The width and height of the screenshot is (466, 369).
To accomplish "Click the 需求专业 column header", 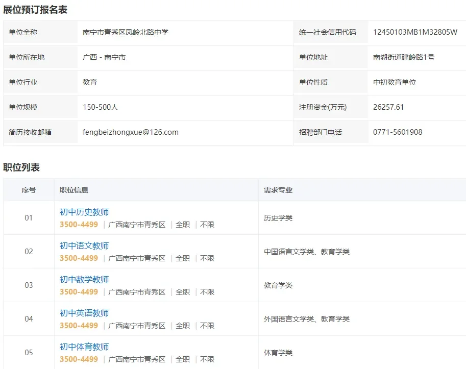I will tap(278, 190).
